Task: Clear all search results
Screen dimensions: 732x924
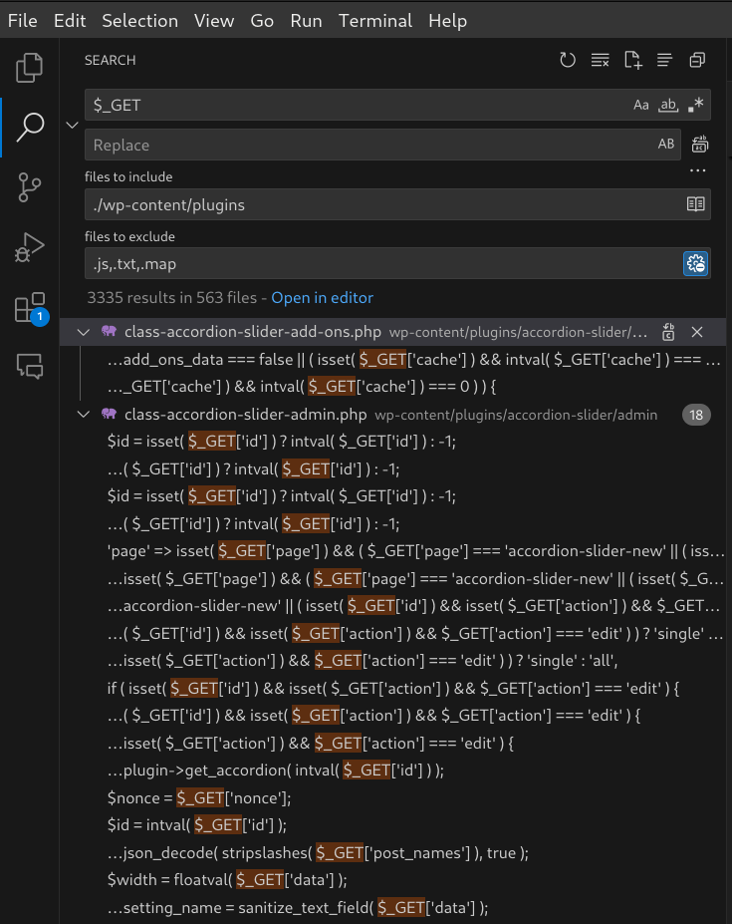Action: click(600, 61)
